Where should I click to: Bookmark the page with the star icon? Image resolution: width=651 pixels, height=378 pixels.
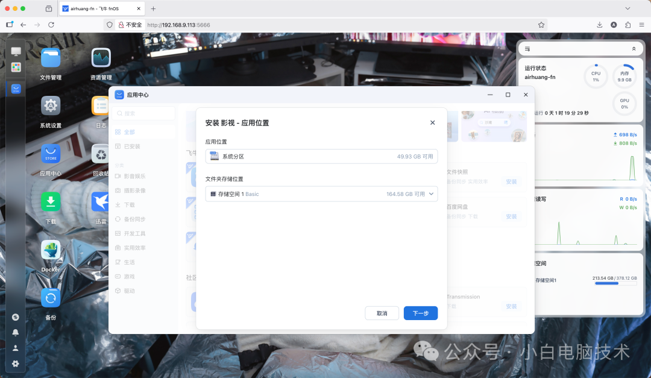541,25
